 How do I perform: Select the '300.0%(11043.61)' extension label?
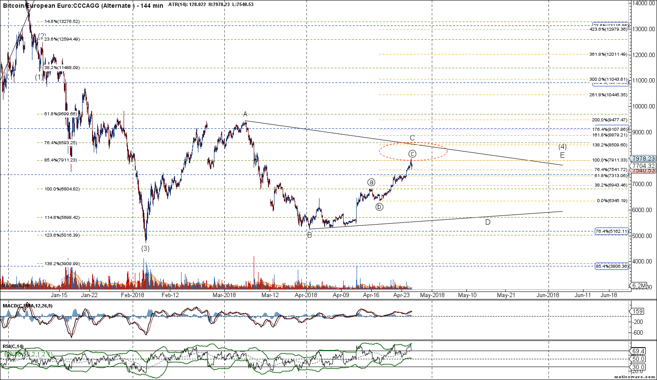[x=609, y=79]
